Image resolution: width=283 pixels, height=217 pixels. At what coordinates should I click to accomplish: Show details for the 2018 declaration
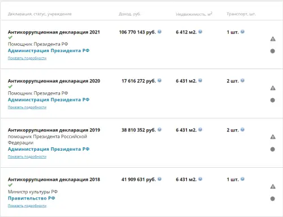pyautogui.click(x=27, y=206)
